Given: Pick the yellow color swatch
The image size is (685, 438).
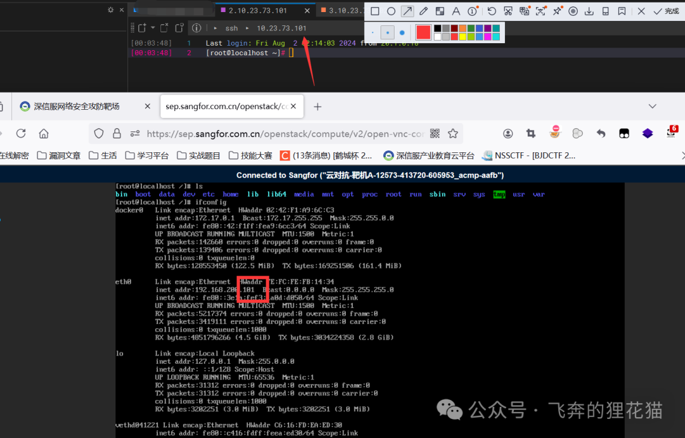Looking at the screenshot, I should coord(462,37).
